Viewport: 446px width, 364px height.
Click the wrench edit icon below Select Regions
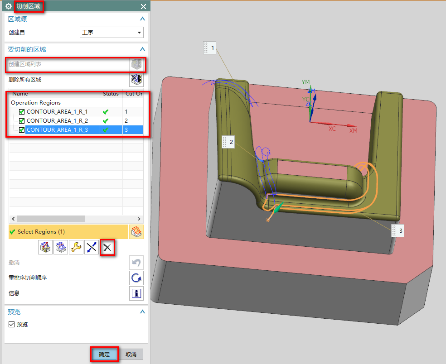76,247
